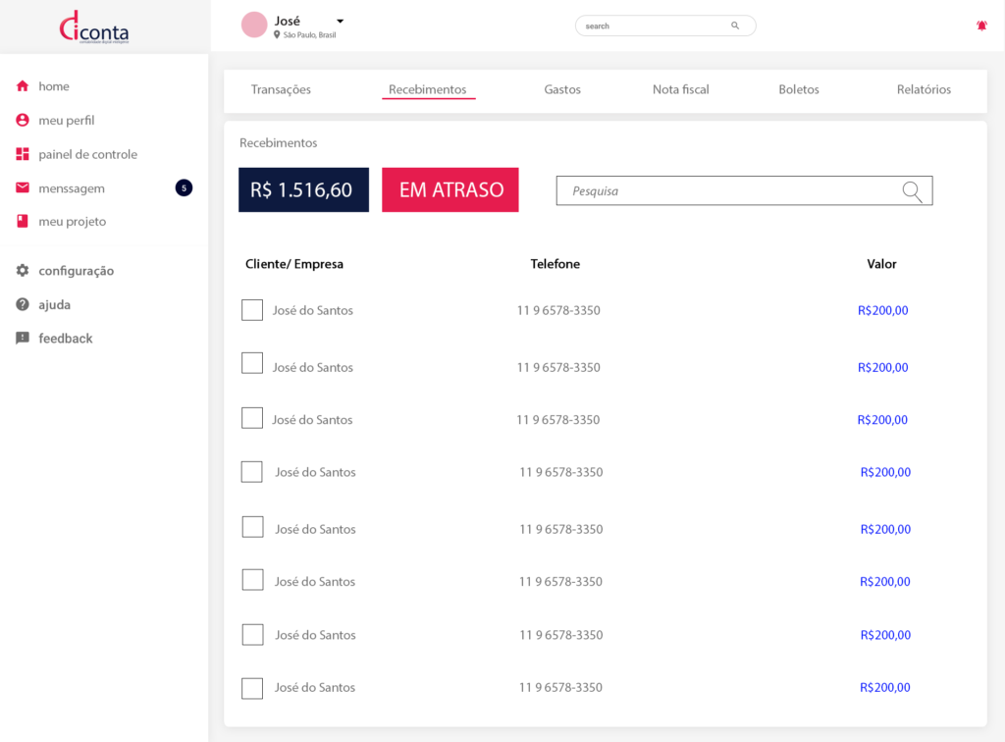Click the home icon in sidebar
Viewport: 1005px width, 742px height.
23,86
